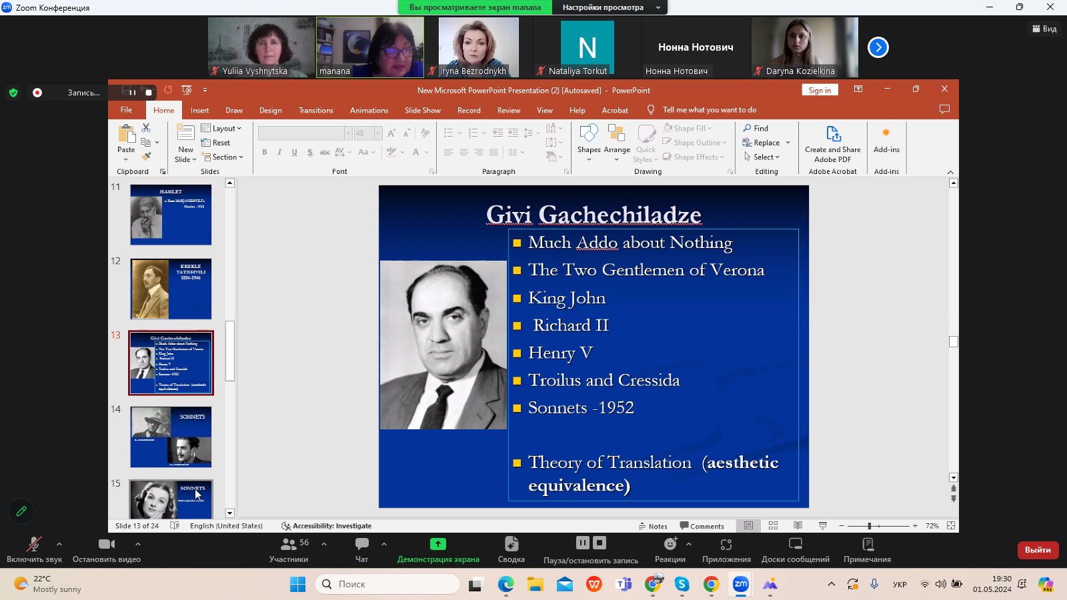Open the Arrange tool
1067x600 pixels.
tap(617, 135)
